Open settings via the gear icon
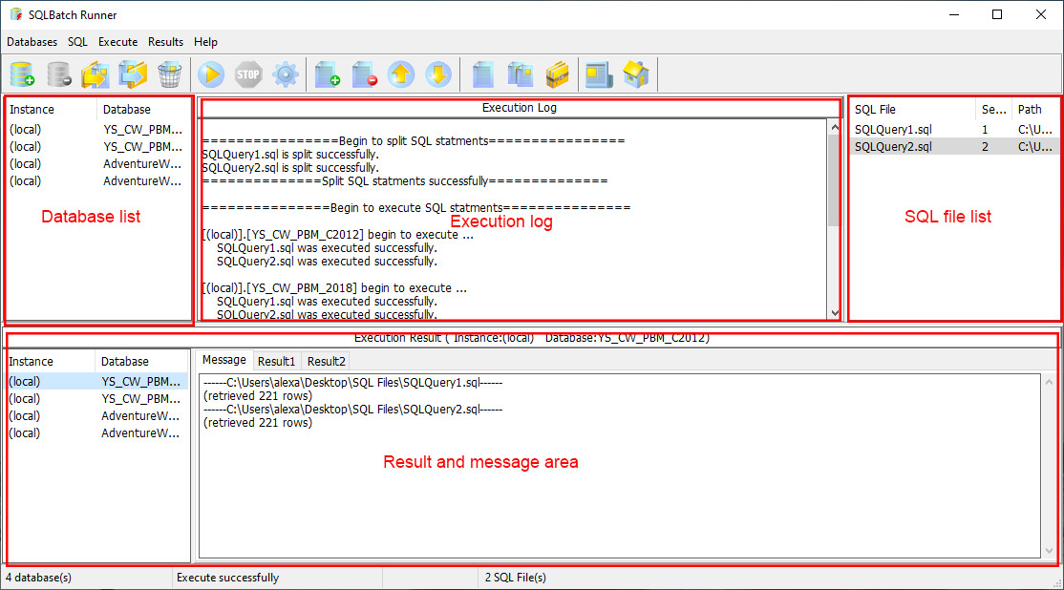 click(286, 74)
